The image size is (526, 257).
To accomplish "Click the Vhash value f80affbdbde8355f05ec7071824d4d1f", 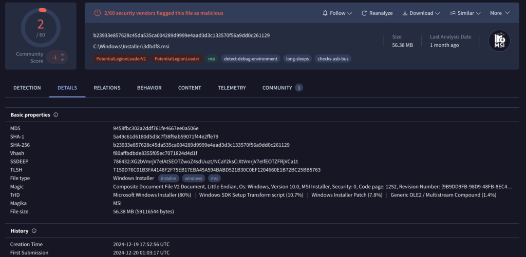I will 155,153.
